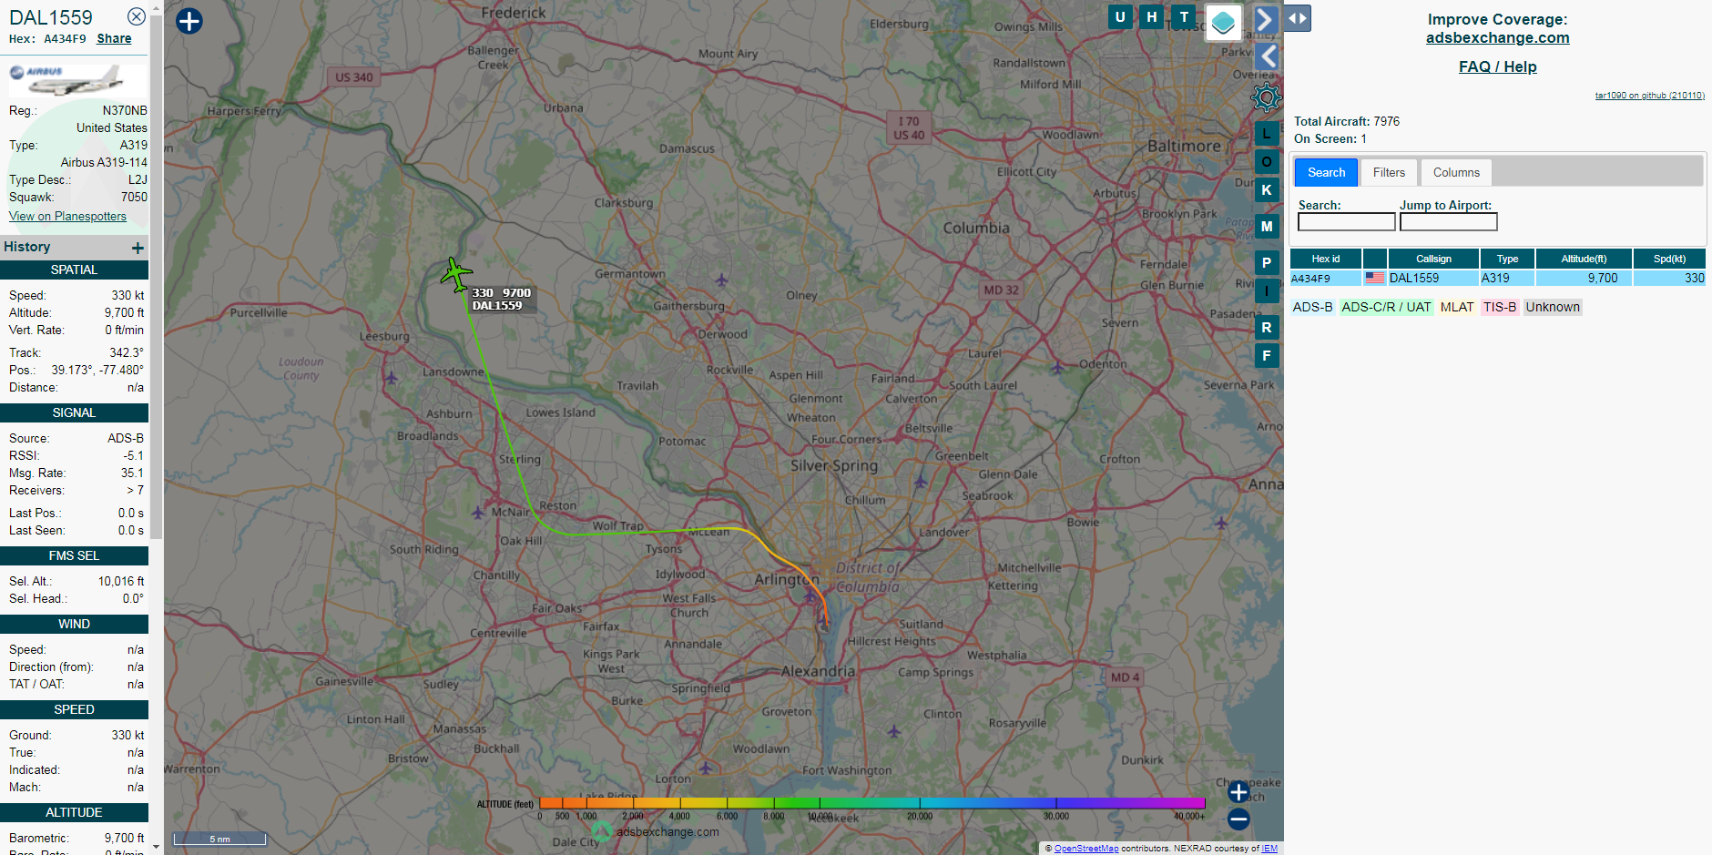This screenshot has width=1712, height=855.
Task: Zoom out the map with minus button
Action: 1238,819
